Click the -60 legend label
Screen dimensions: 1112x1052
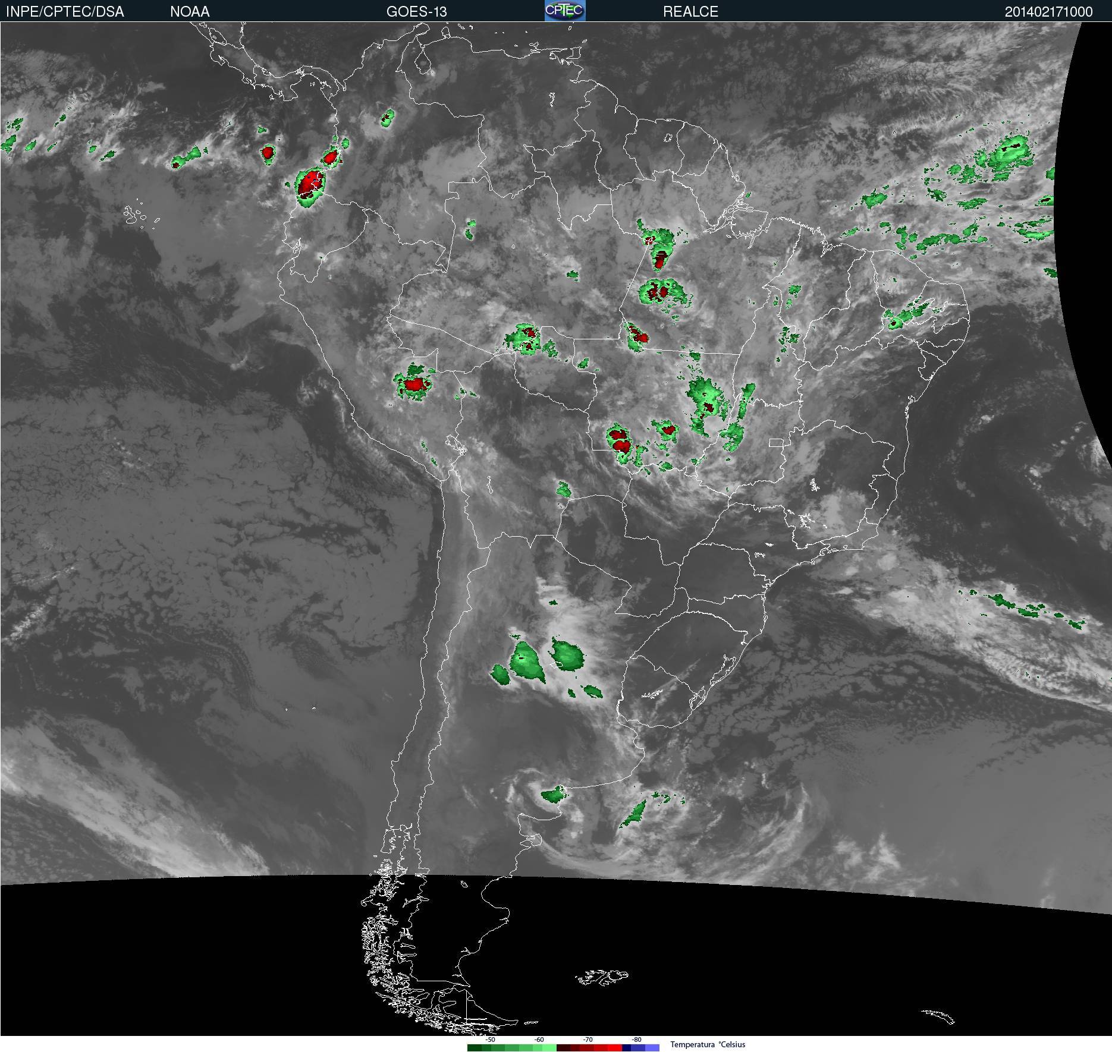click(539, 1040)
